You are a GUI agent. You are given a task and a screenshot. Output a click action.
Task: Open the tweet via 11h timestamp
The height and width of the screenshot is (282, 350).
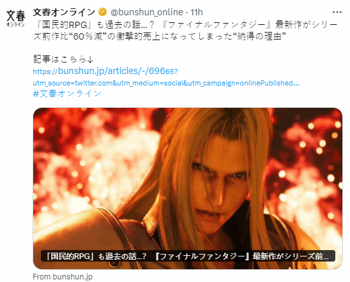197,12
